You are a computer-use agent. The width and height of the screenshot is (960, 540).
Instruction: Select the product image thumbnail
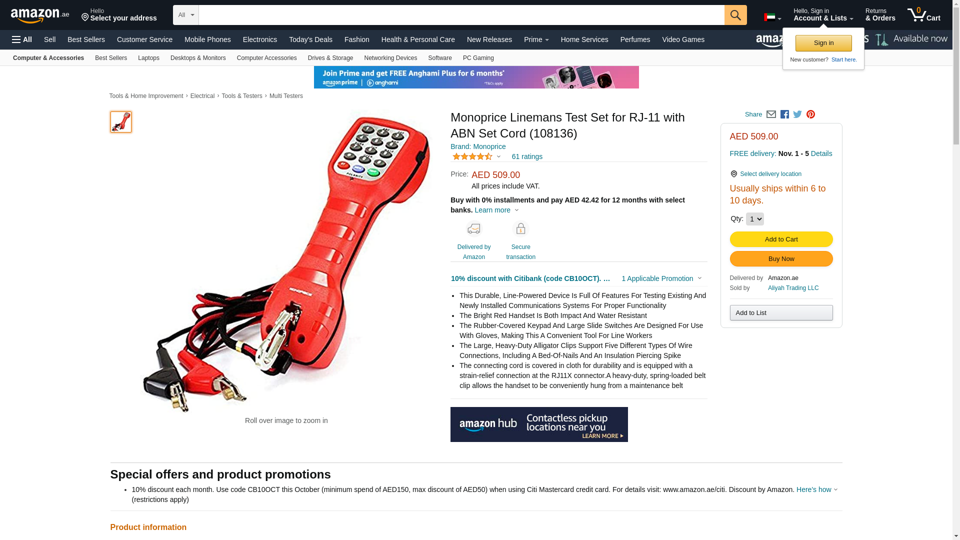tap(121, 122)
